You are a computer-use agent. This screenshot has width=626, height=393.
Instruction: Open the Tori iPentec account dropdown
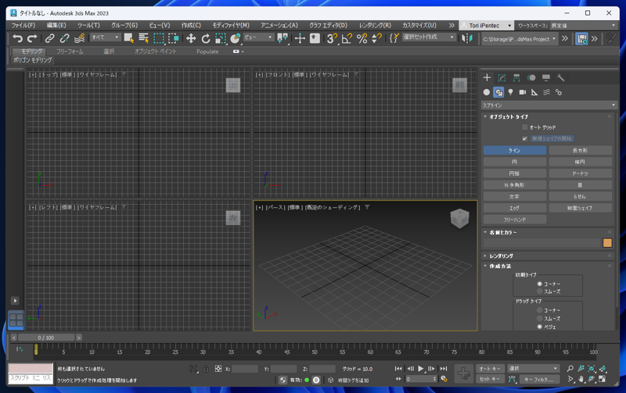point(486,26)
